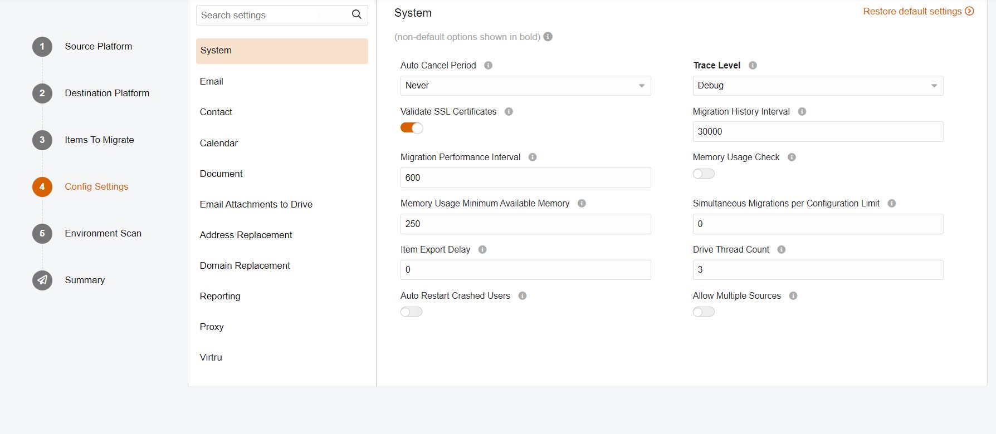
Task: Enable Auto Restart Crashed Users toggle
Action: click(412, 312)
